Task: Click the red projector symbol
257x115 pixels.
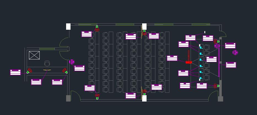Action: pyautogui.click(x=188, y=62)
